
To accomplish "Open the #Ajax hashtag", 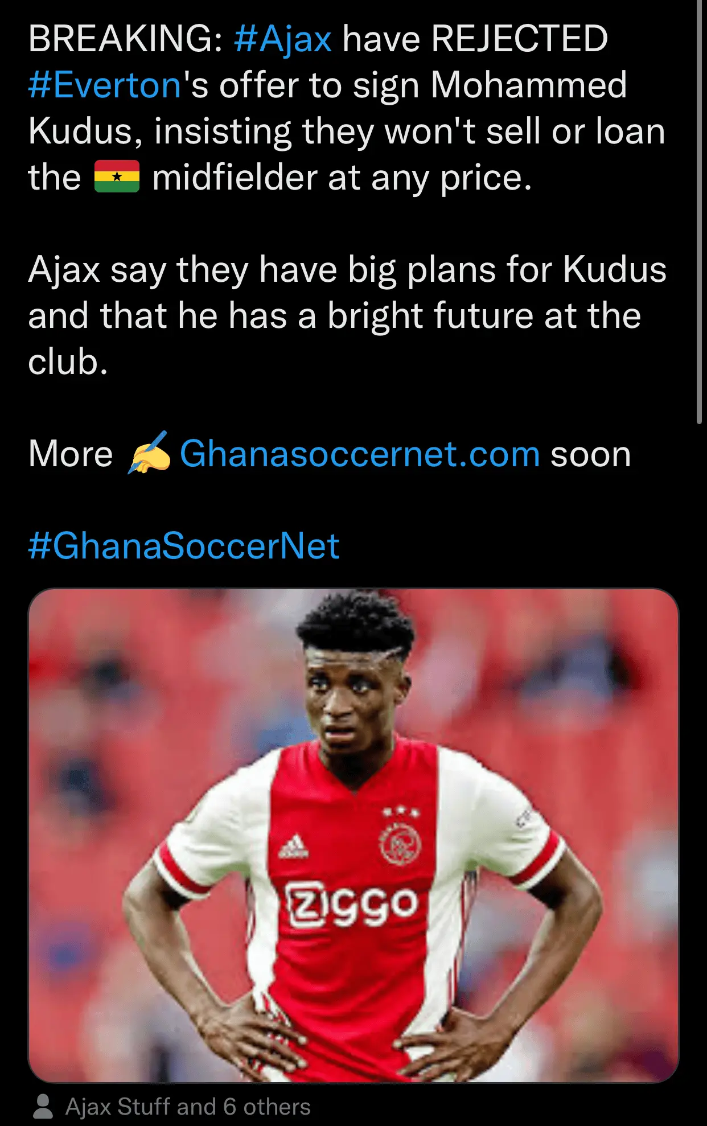I will [283, 39].
